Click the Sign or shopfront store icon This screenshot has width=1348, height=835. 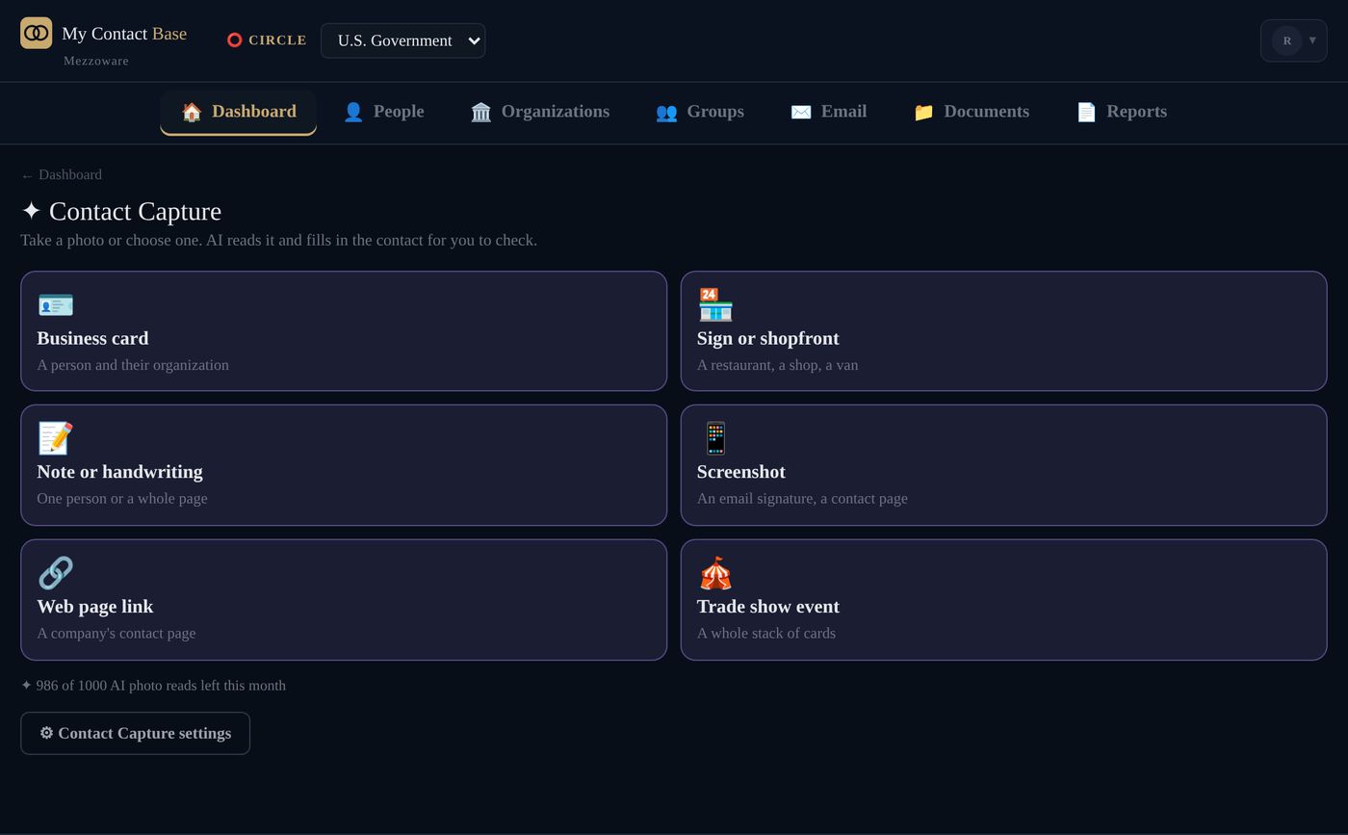pos(715,305)
